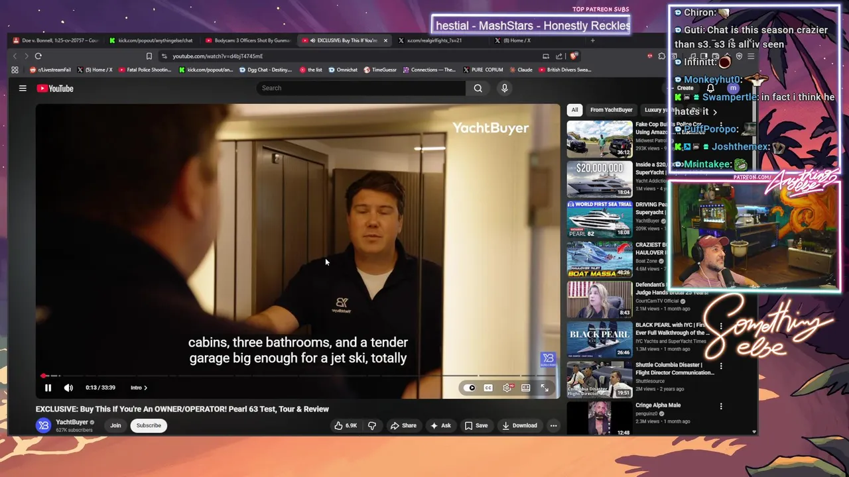
Task: Click the Brave shields icon in the address bar
Action: (574, 56)
